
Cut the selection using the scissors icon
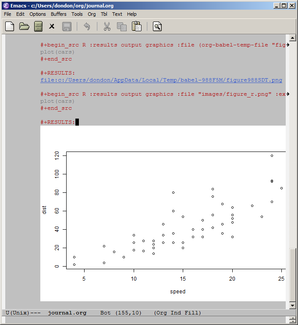[107, 26]
